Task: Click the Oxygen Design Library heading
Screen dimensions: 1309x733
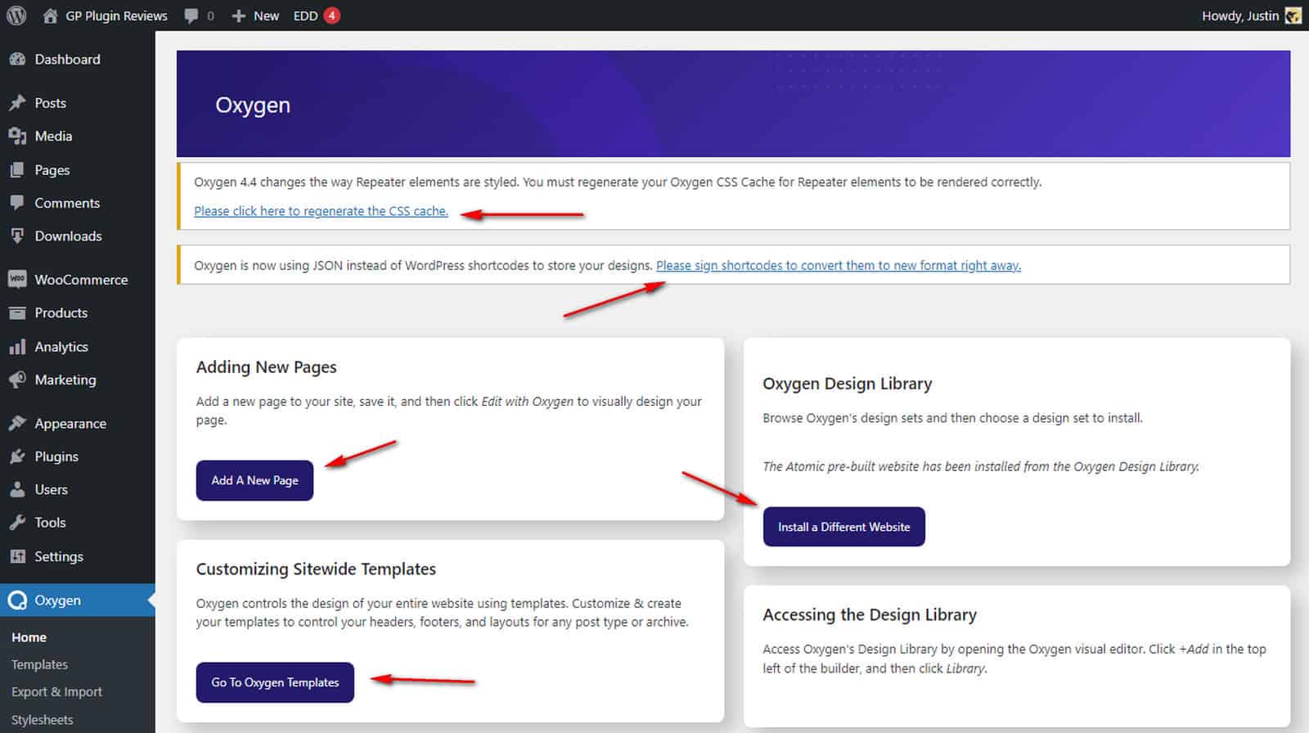Action: pyautogui.click(x=847, y=384)
